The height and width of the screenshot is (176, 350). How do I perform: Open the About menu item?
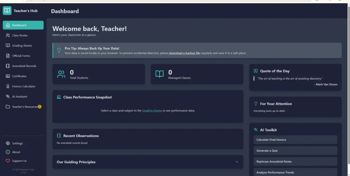(x=23, y=152)
